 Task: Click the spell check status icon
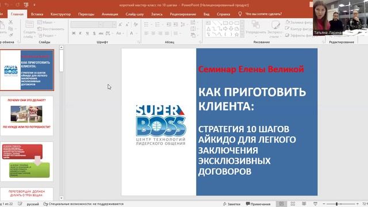click(20, 204)
